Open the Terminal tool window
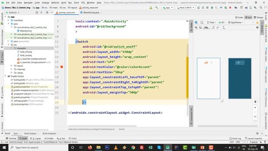Screen dimensions: 268x151 point(11,138)
